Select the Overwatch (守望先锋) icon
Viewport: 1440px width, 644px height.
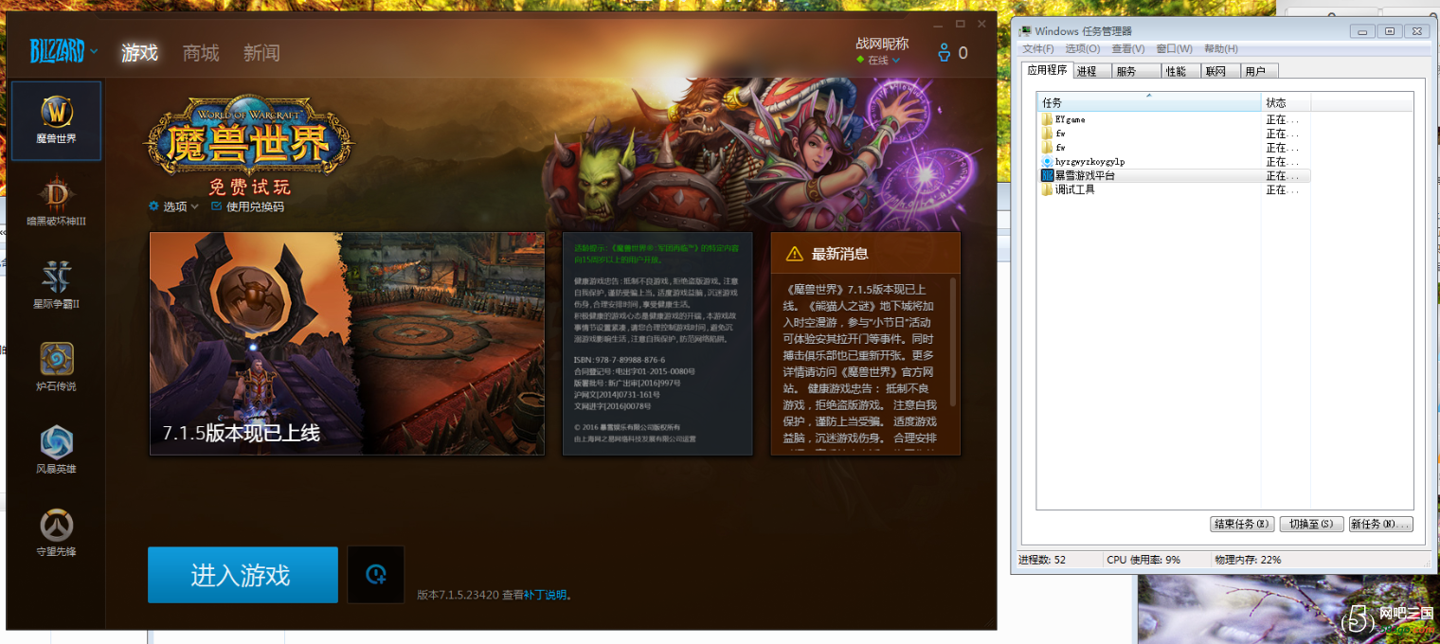(57, 532)
